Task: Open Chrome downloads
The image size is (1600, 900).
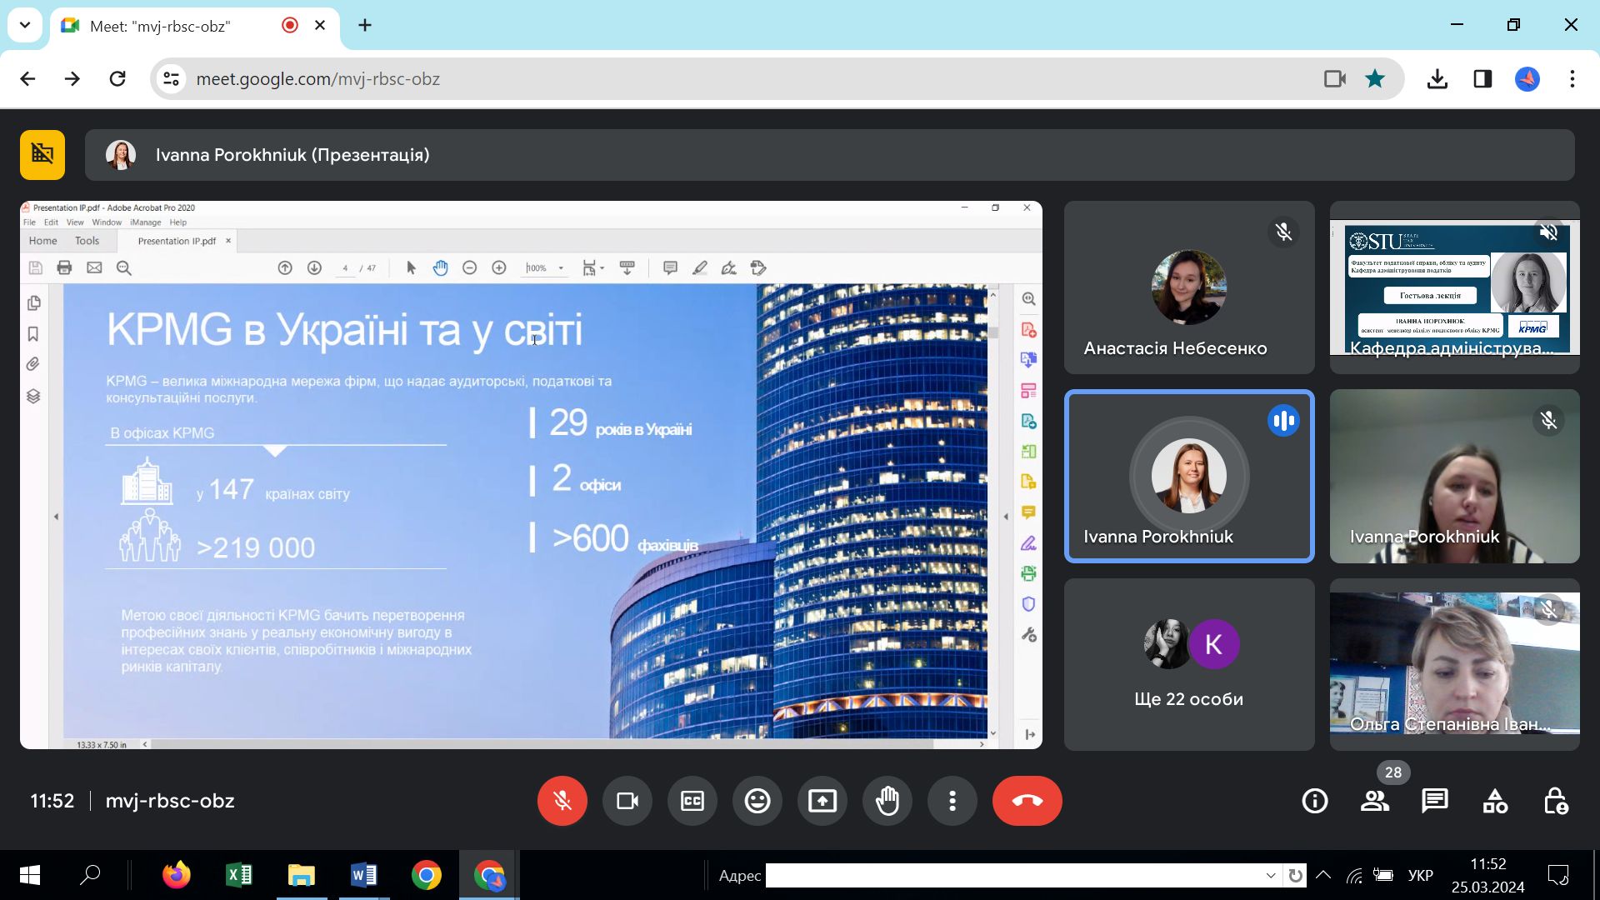Action: pos(1437,79)
